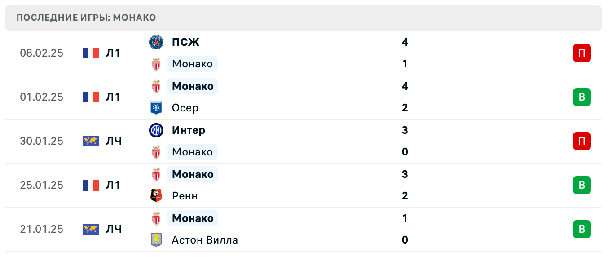Click the red loss badge for Inter match
Image resolution: width=608 pixels, height=257 pixels.
pyautogui.click(x=582, y=141)
